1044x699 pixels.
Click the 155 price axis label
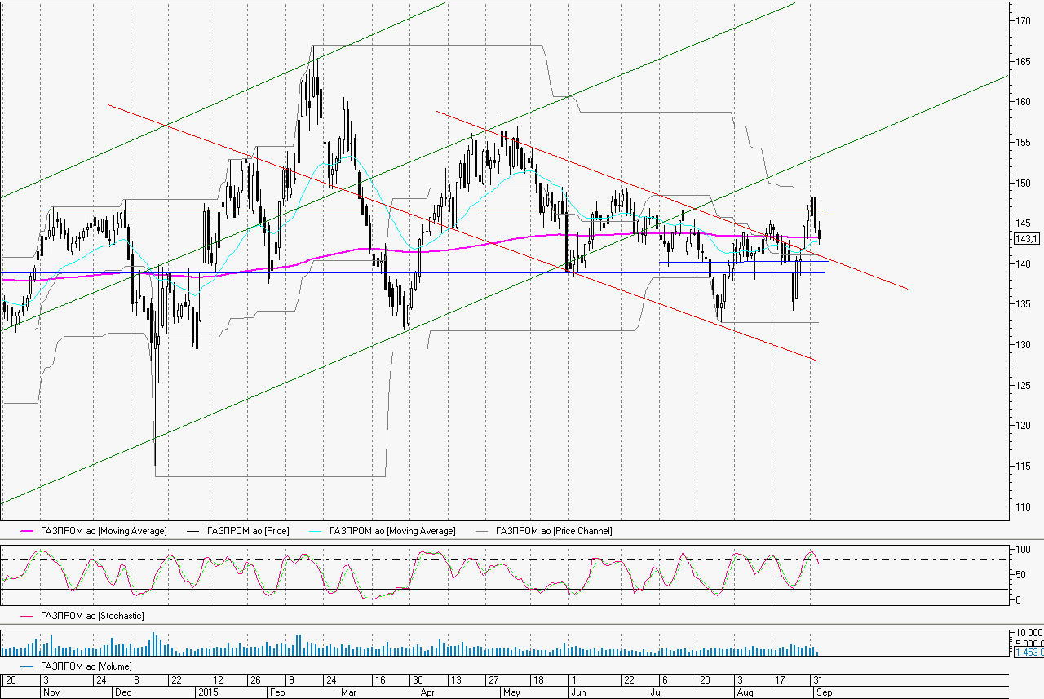[x=1022, y=143]
